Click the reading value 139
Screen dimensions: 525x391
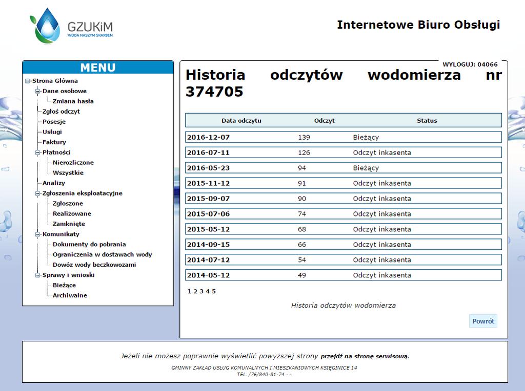304,137
